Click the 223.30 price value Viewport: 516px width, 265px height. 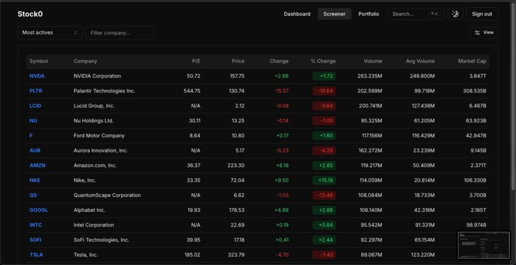(x=236, y=165)
